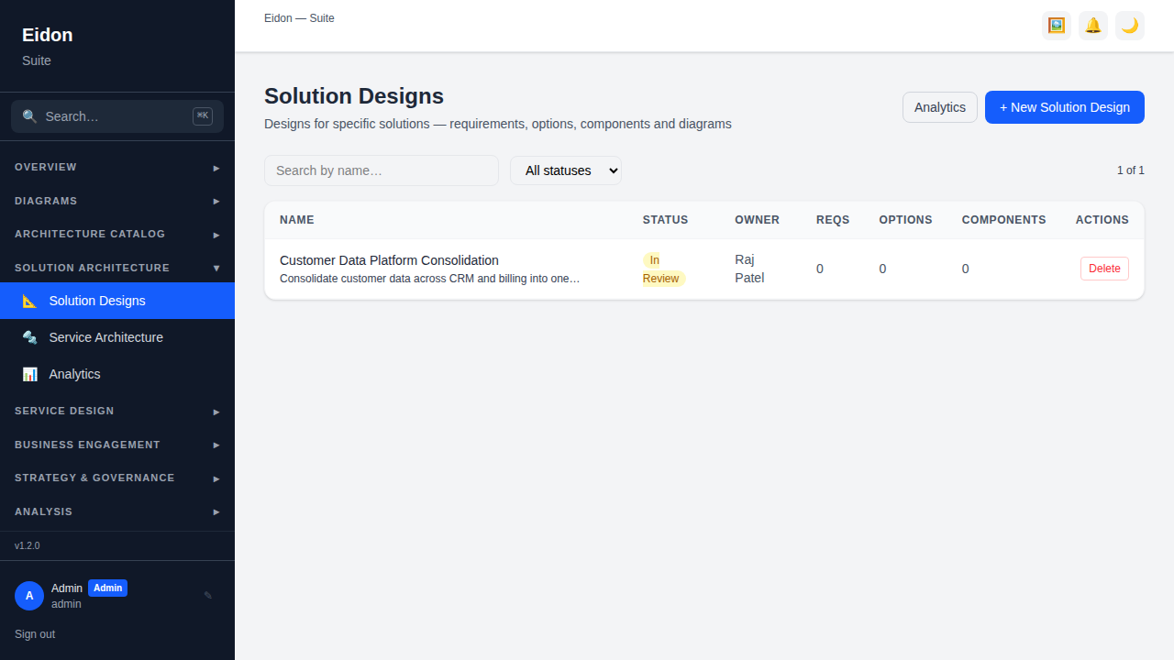Expand the Overview section
This screenshot has width=1174, height=660.
click(117, 168)
